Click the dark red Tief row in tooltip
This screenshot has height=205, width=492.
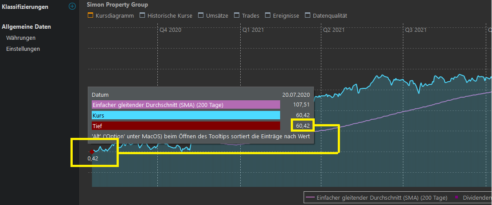point(186,126)
